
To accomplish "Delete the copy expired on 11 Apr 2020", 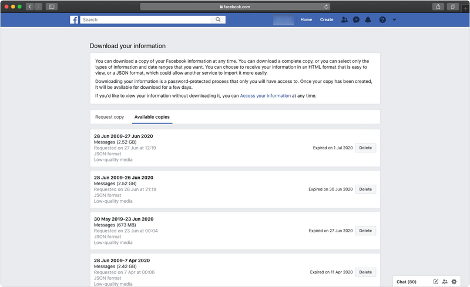I will tap(365, 272).
